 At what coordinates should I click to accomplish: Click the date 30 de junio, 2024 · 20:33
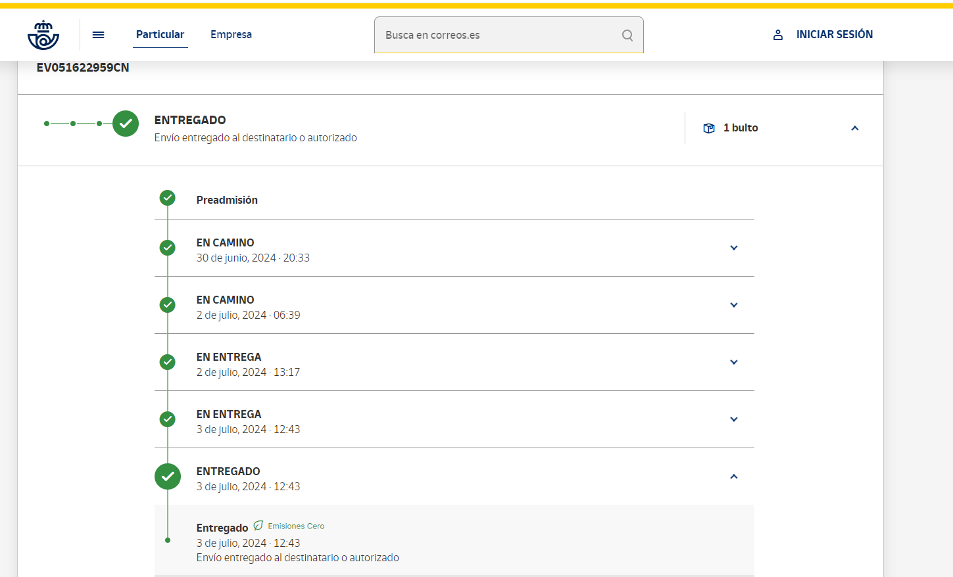tap(253, 258)
